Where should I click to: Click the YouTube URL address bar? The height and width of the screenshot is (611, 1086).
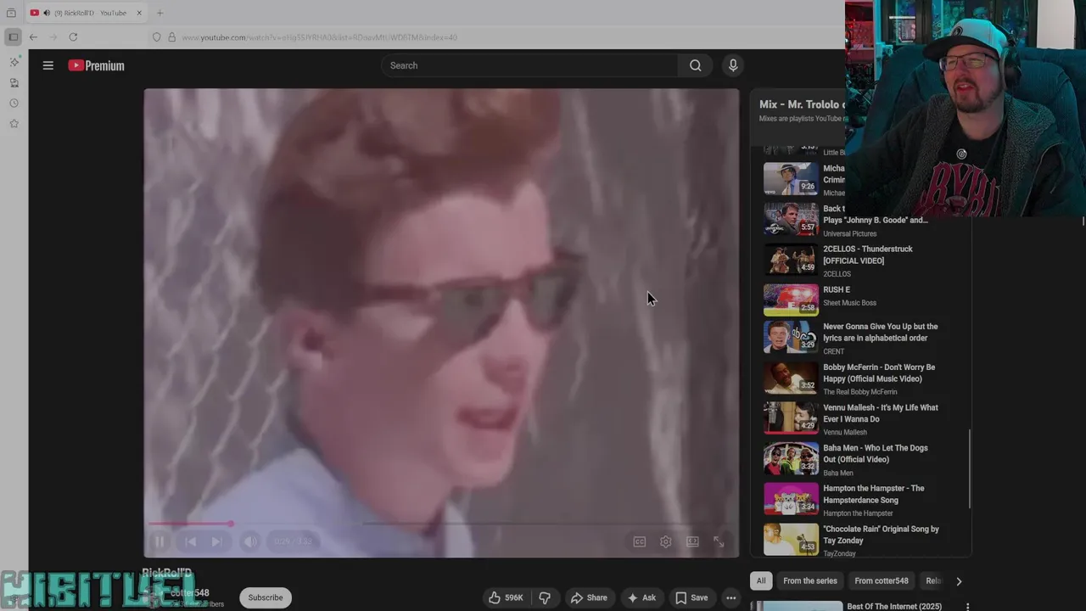(319, 37)
